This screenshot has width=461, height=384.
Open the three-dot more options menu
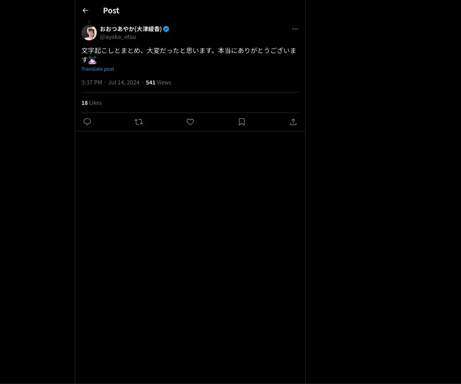[x=295, y=29]
